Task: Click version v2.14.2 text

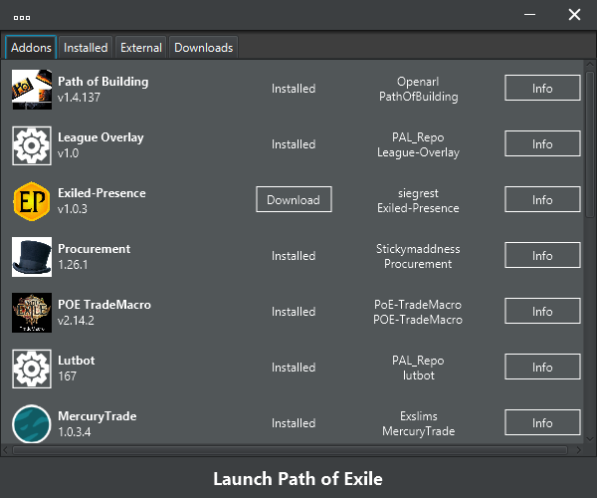Action: [x=76, y=321]
